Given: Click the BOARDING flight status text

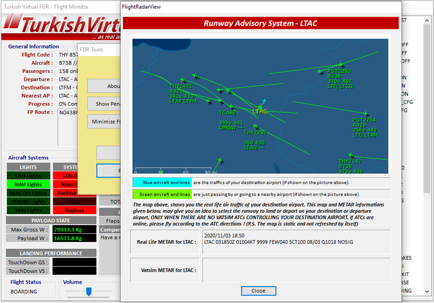Looking at the screenshot, I should pos(24,292).
